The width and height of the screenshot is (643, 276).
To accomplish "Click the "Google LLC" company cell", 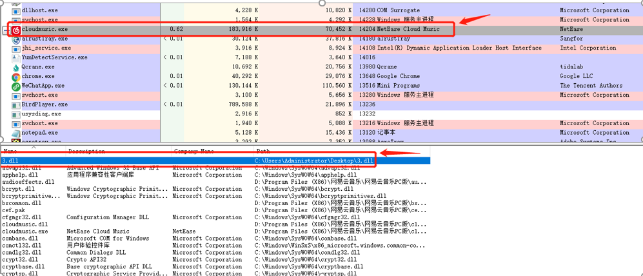I will (x=576, y=76).
